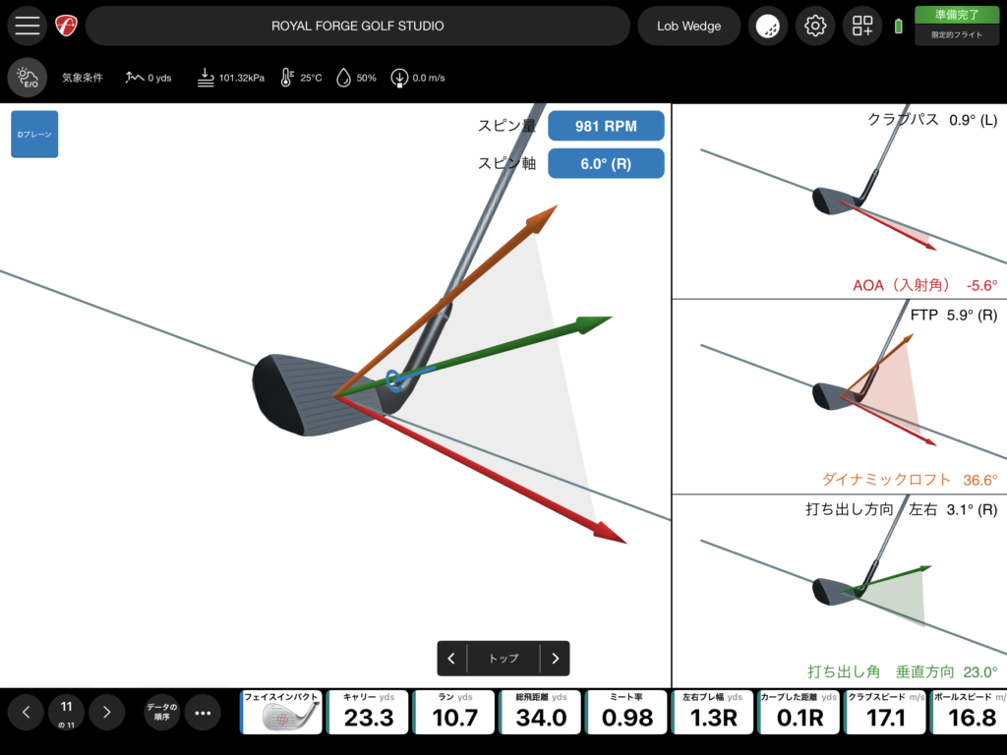Open the add-tile layout grid icon
The image size is (1007, 755).
862,27
